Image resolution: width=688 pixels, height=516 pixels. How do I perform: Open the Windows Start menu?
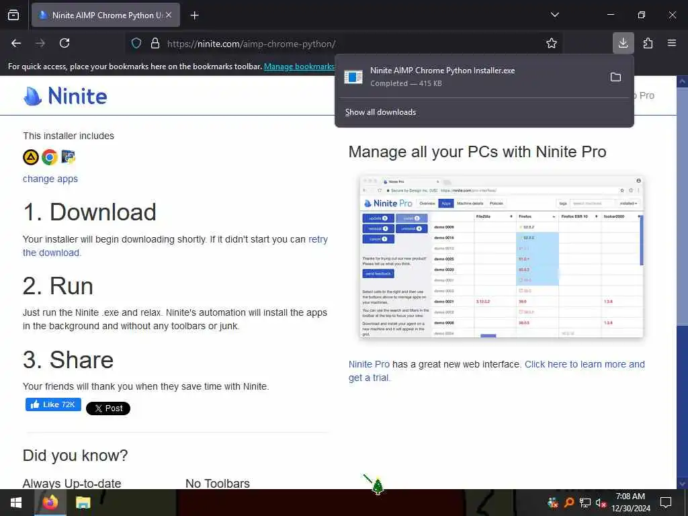(x=16, y=503)
